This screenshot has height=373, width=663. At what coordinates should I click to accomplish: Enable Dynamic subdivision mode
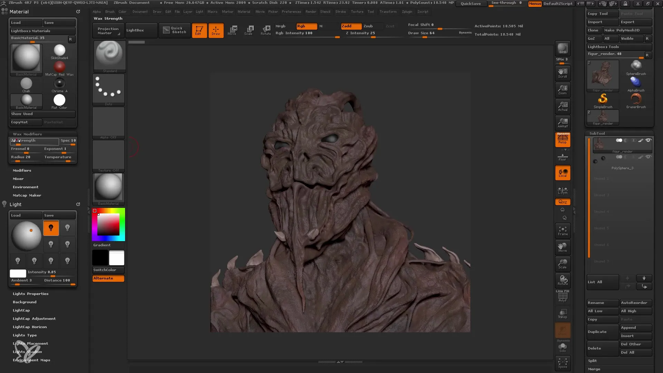[x=464, y=32]
